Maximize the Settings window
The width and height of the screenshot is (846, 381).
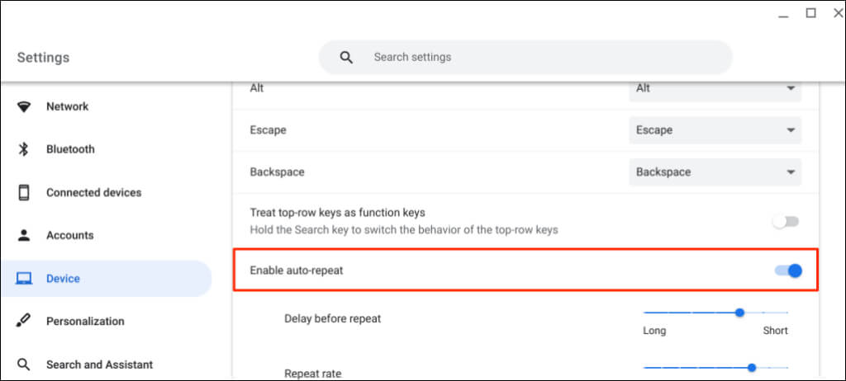(810, 12)
